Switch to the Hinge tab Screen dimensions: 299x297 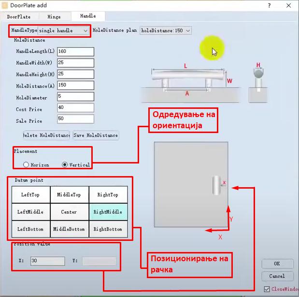pos(54,17)
